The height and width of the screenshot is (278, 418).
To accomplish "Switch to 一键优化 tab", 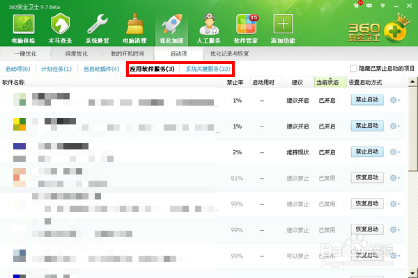I will click(x=26, y=54).
